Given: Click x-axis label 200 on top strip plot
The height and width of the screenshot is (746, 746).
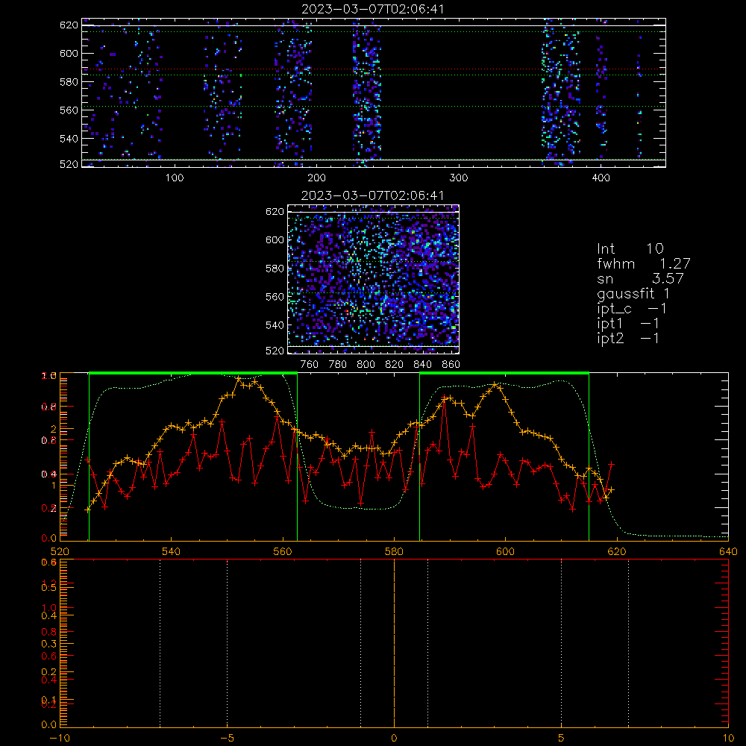Looking at the screenshot, I should pyautogui.click(x=316, y=178).
